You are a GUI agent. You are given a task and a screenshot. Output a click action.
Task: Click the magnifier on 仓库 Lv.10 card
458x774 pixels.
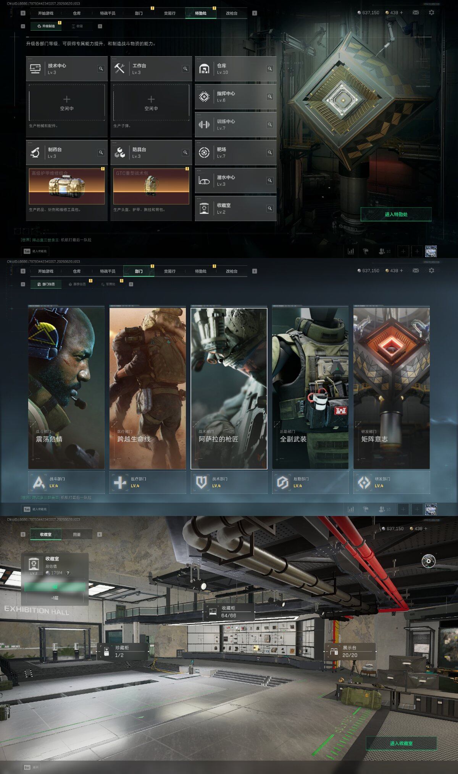tap(269, 69)
